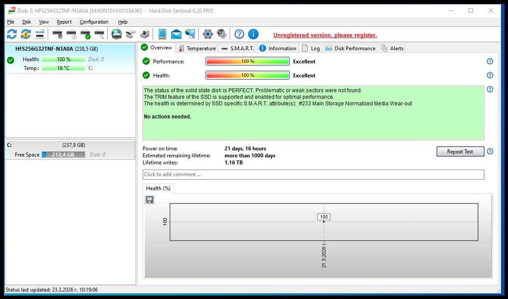Image resolution: width=508 pixels, height=299 pixels.
Task: Click the white external drive toolbar icon
Action: pos(131,34)
